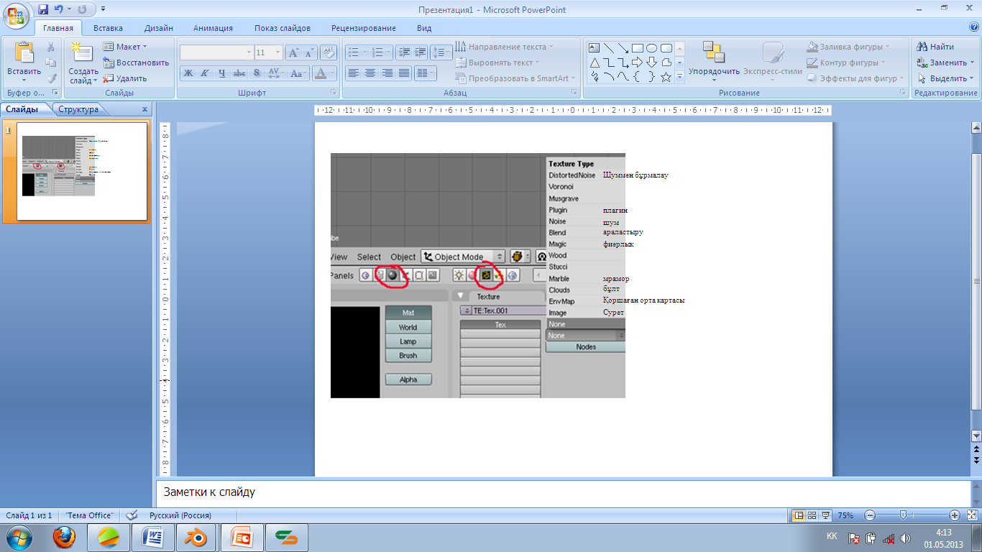Viewport: 982px width, 552px height.
Task: Click the Redo button in quick access toolbar
Action: [x=81, y=10]
